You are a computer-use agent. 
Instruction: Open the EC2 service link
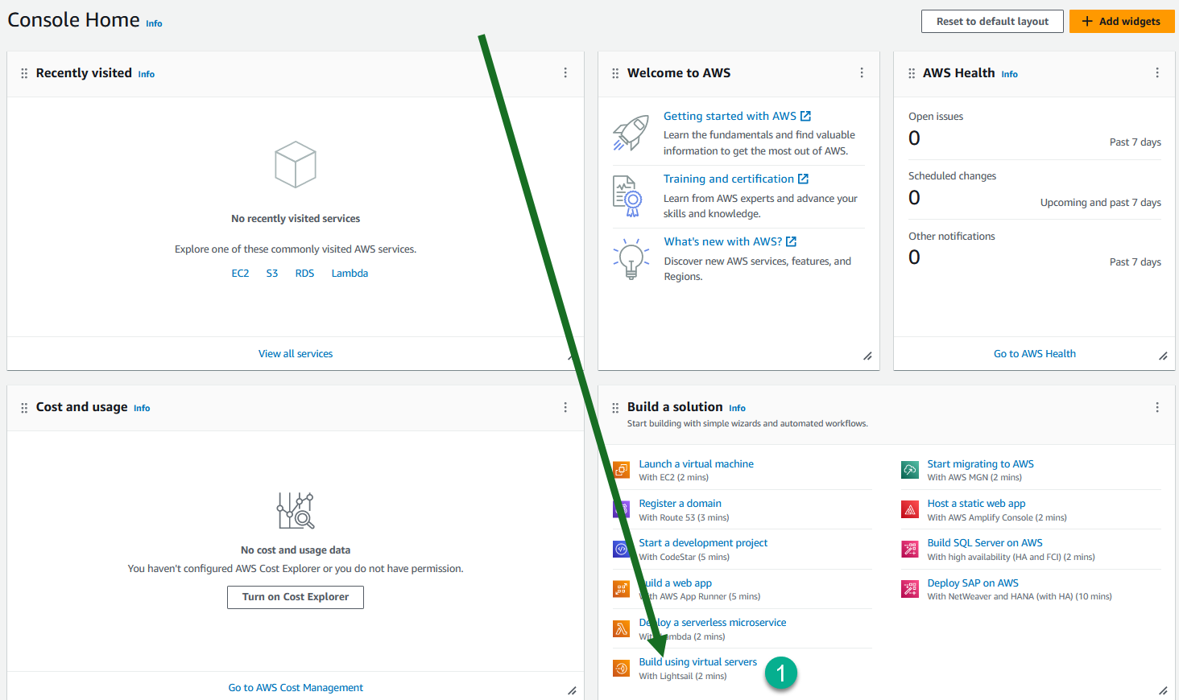point(240,274)
